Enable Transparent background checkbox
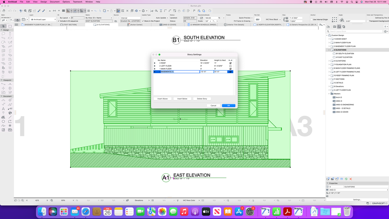Screen dimensions: 389x219 [368, 21]
